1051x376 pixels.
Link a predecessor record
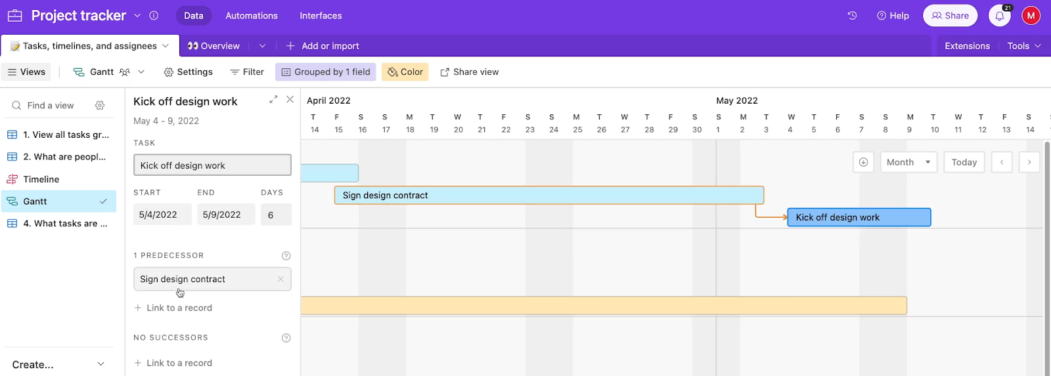(173, 308)
